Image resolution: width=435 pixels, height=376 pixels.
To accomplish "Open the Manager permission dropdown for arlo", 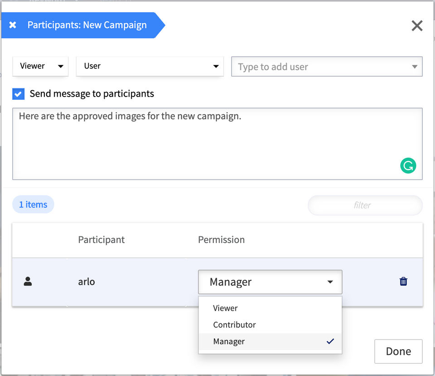I will tap(270, 282).
